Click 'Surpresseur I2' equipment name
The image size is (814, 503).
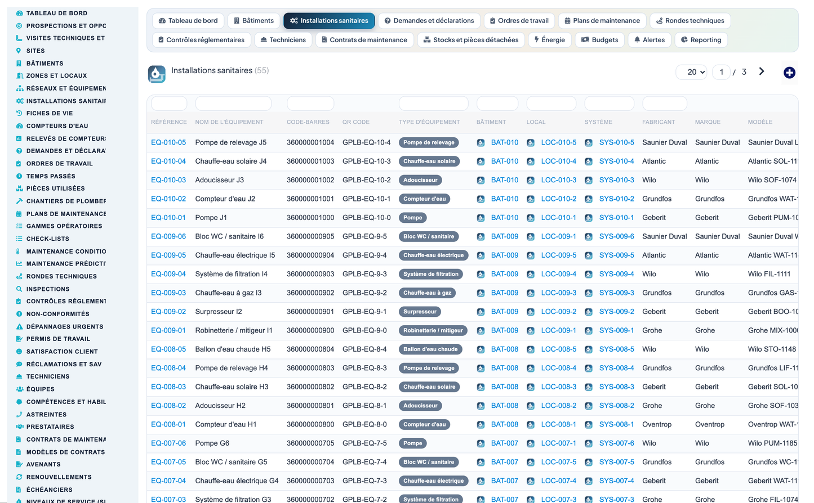[219, 312]
